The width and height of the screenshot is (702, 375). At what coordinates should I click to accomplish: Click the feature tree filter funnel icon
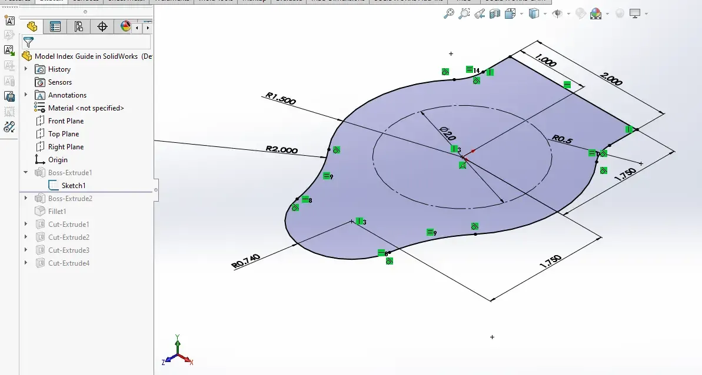pyautogui.click(x=28, y=42)
